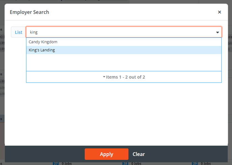Select 'Candy Kingdom' from the results
The width and height of the screenshot is (232, 165).
point(124,42)
